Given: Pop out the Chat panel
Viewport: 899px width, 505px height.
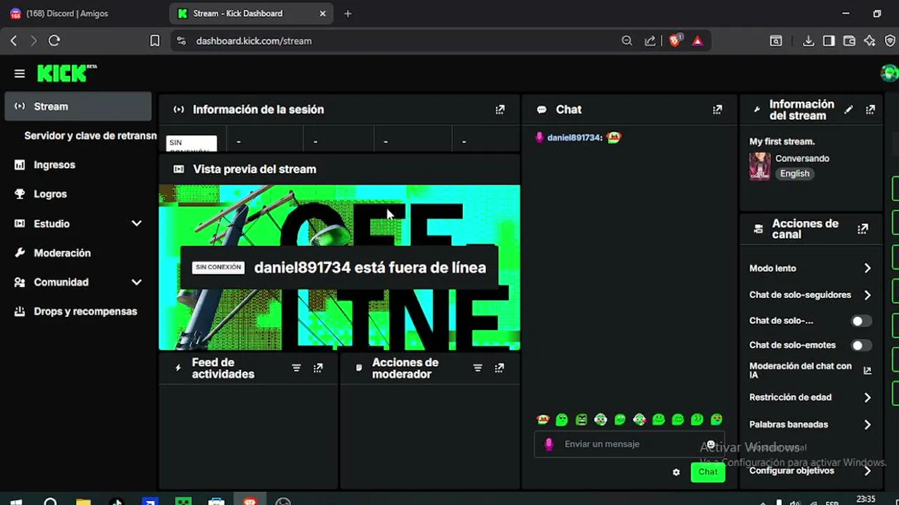Looking at the screenshot, I should 717,109.
